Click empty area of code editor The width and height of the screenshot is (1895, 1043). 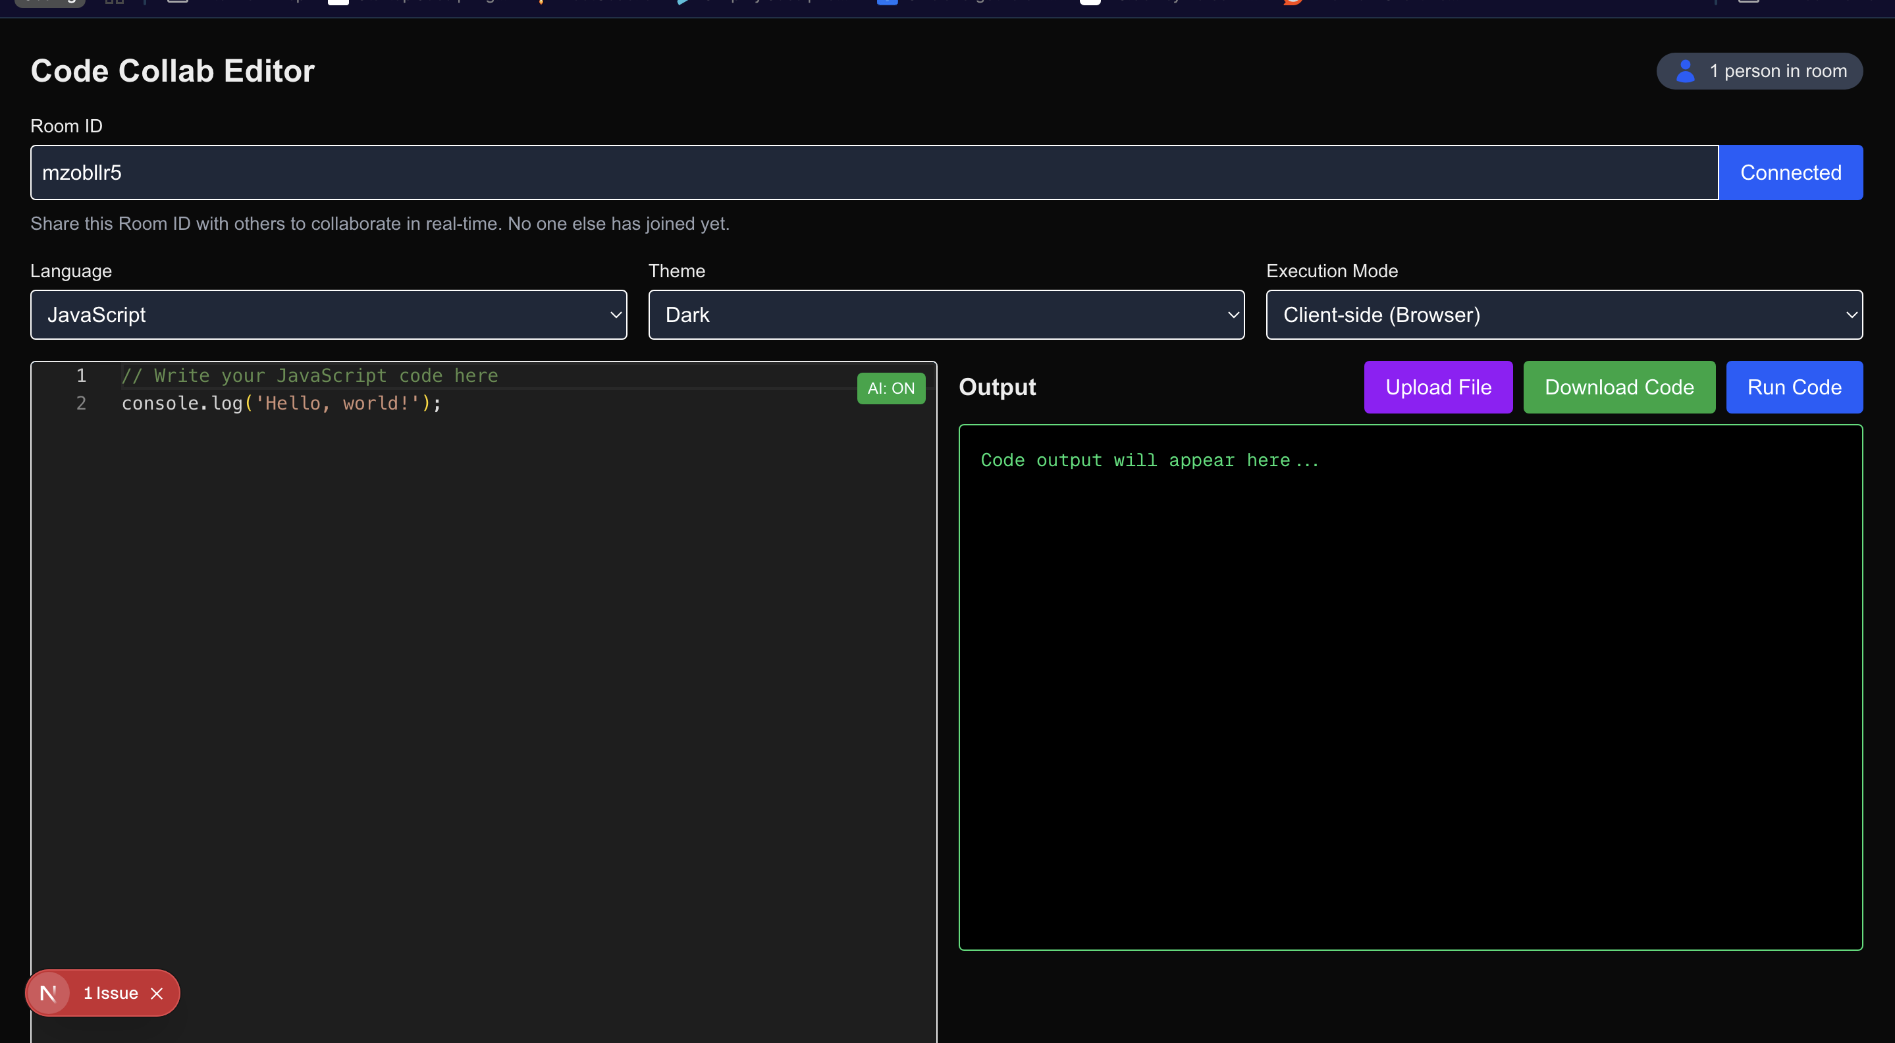coord(483,662)
